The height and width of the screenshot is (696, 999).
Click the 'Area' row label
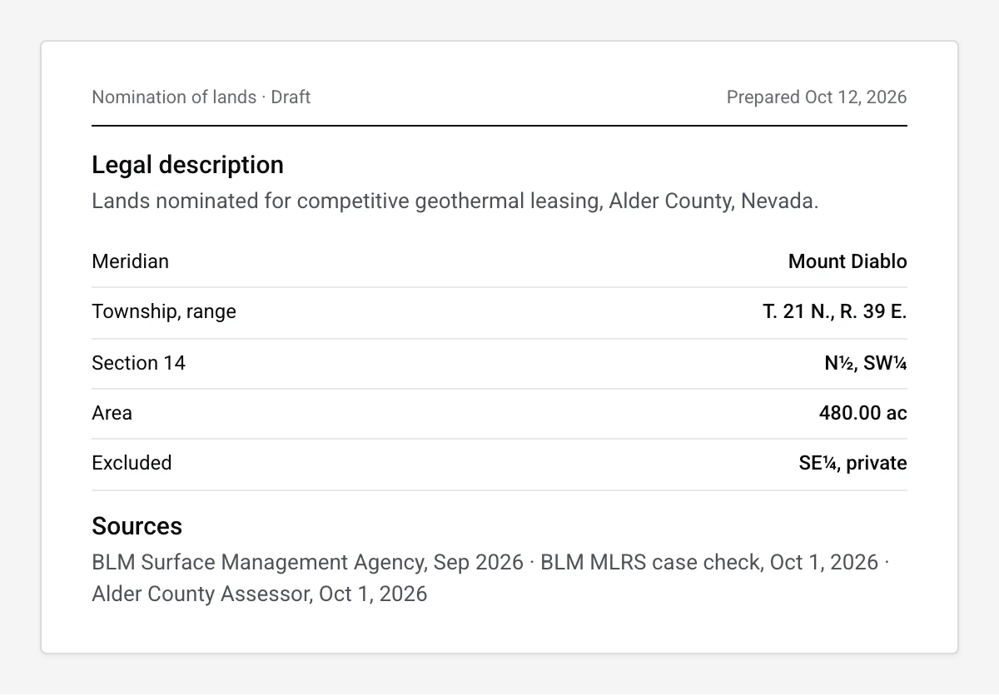pos(112,413)
